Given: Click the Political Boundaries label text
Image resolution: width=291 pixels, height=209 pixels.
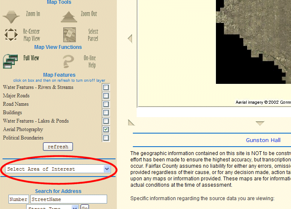Looking at the screenshot, I should click(23, 138).
